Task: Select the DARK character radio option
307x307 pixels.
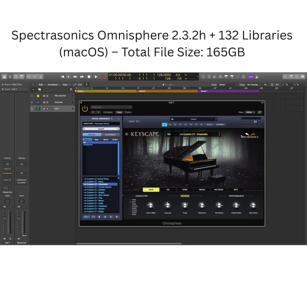Action: click(x=130, y=204)
